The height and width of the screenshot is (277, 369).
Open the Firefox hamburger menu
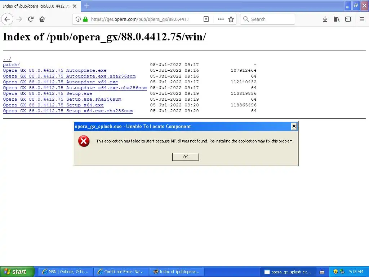(x=362, y=19)
